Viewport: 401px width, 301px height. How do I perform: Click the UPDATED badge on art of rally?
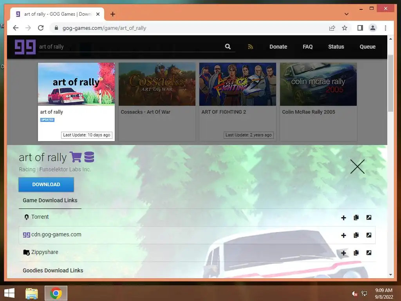pyautogui.click(x=47, y=120)
